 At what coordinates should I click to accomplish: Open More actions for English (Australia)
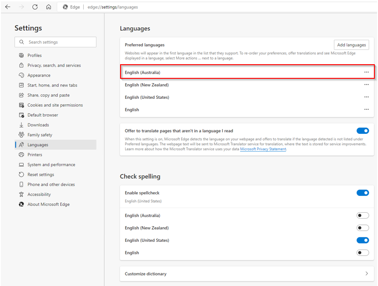point(367,72)
